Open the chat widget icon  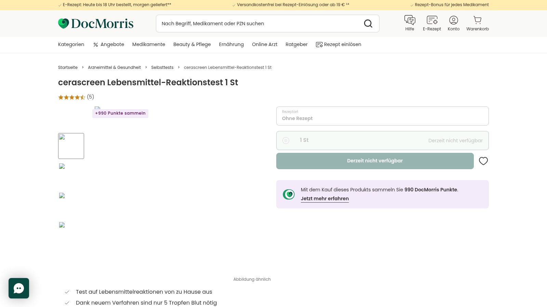coord(19,288)
